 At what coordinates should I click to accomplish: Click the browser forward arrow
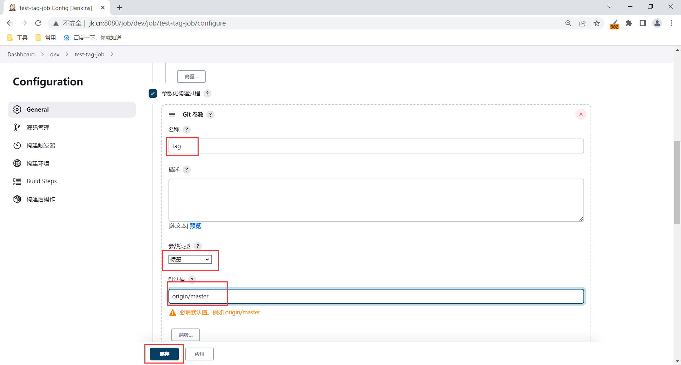[x=24, y=23]
